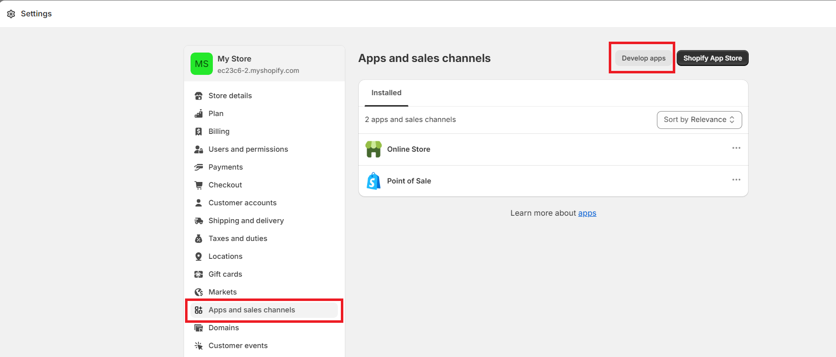This screenshot has width=836, height=357.
Task: Click the Customer accounts person icon
Action: pyautogui.click(x=198, y=203)
